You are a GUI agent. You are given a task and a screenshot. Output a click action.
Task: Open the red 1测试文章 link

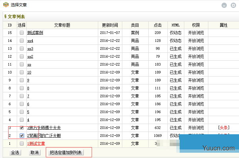click(x=36, y=143)
